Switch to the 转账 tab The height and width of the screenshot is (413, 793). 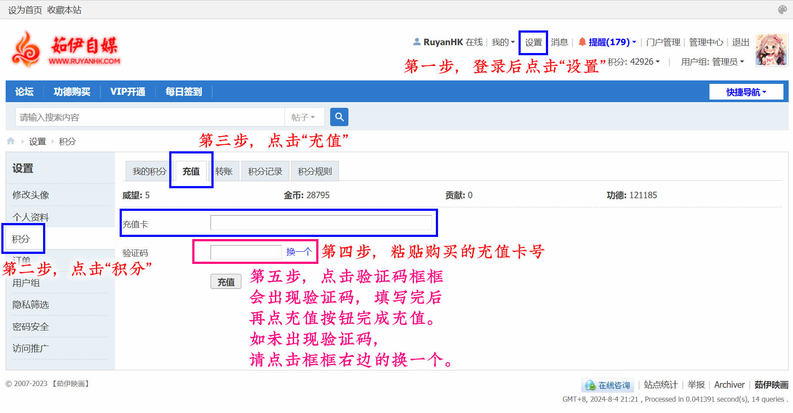coord(224,171)
